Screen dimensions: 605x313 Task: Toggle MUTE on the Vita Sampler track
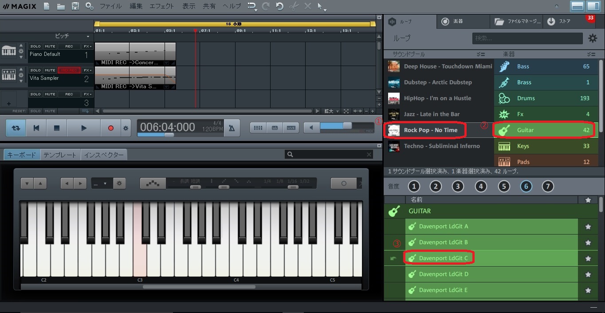pos(50,70)
